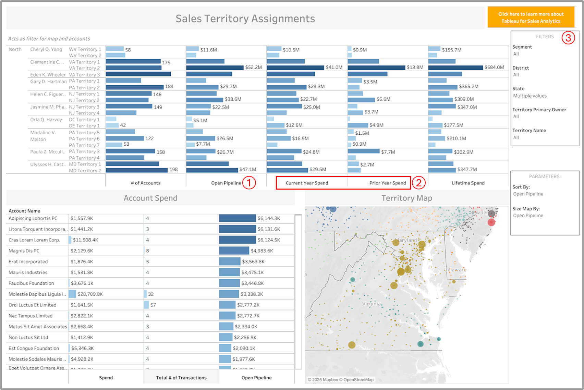Click the Current Year Spend column header

[x=307, y=183]
